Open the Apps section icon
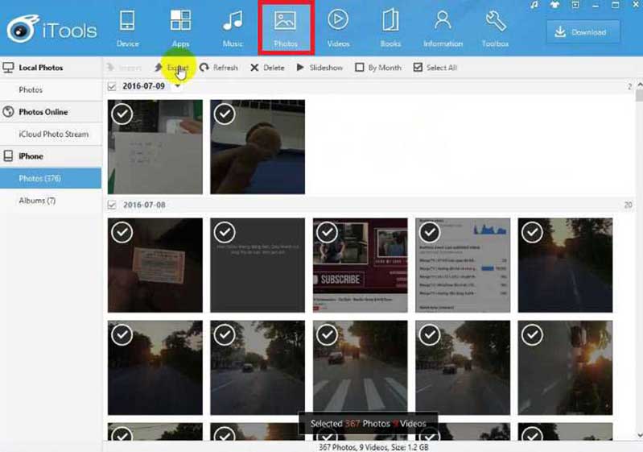This screenshot has width=643, height=452. pyautogui.click(x=180, y=21)
